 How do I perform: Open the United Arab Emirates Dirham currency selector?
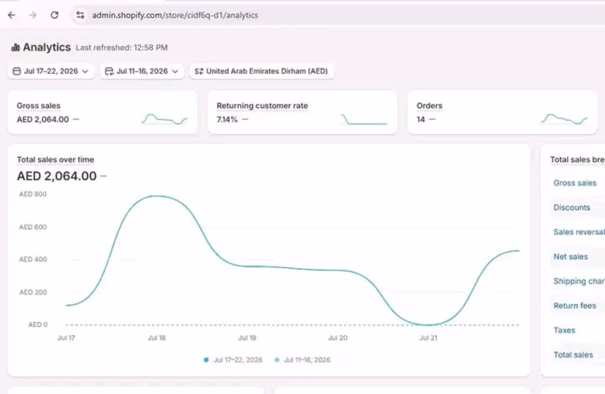262,71
